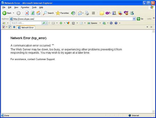Open Windows Live logo dropdown arrow
Image resolution: width=156 pixels, height=118 pixels.
click(x=8, y=23)
